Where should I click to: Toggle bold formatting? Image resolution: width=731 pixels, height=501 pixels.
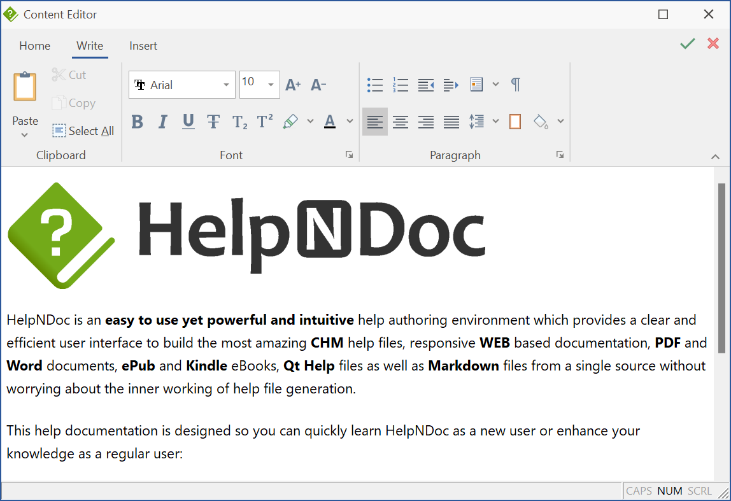(x=137, y=122)
